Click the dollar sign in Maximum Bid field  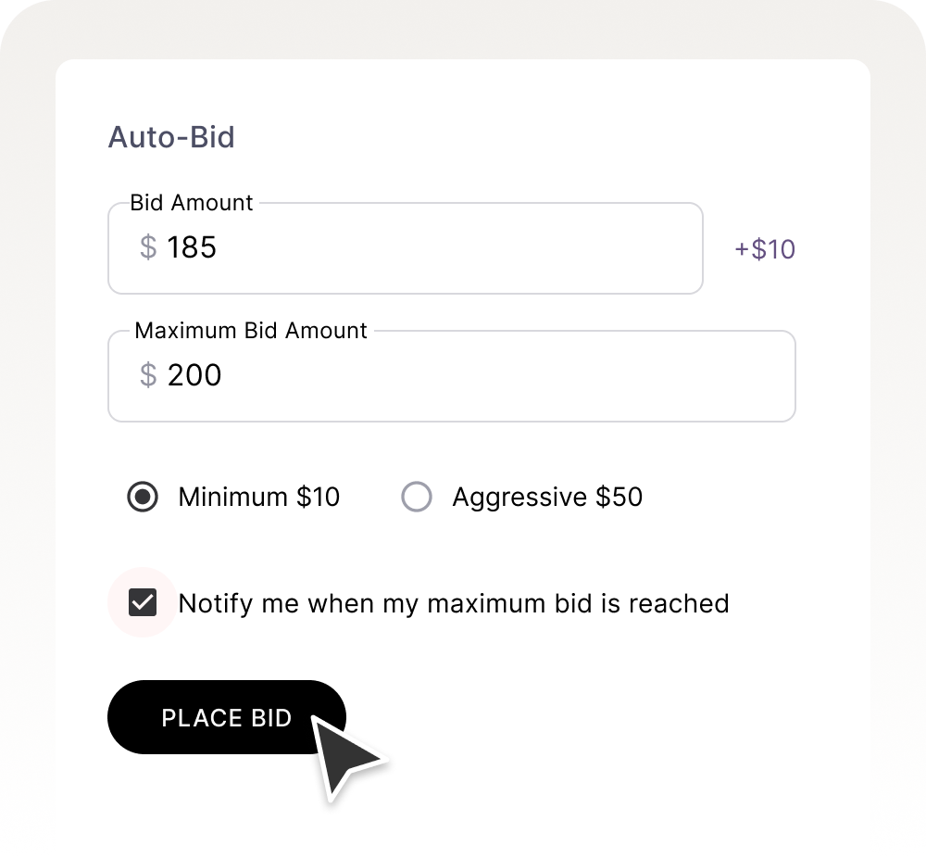148,375
